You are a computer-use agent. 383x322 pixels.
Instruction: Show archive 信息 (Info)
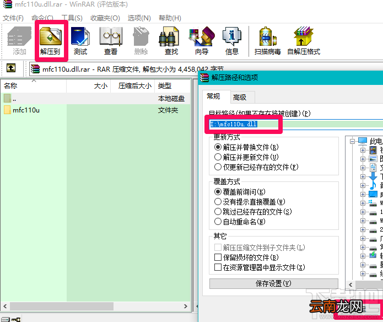pyautogui.click(x=232, y=36)
